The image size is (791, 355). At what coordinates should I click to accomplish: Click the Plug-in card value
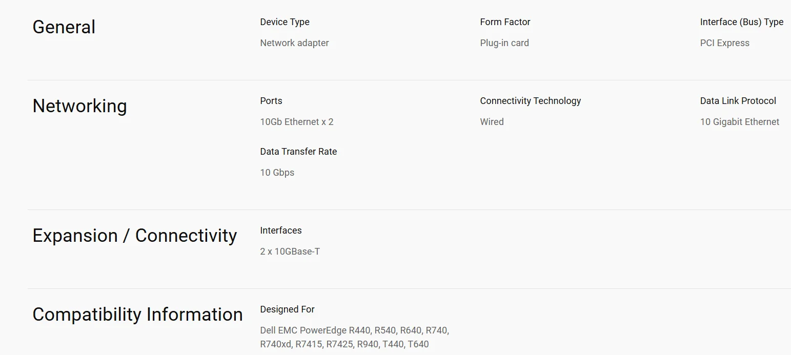pos(504,43)
